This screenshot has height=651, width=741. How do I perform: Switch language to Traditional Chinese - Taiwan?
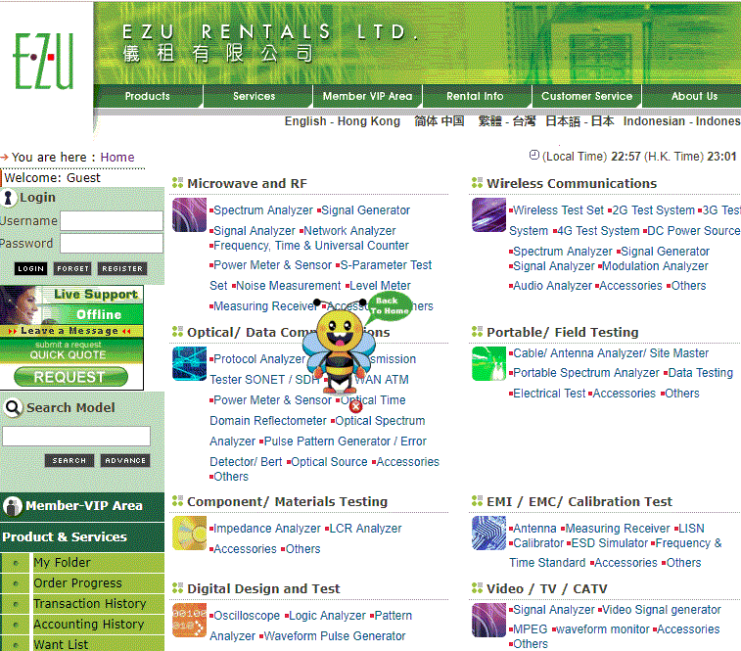click(x=507, y=121)
